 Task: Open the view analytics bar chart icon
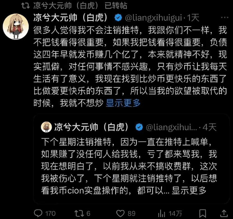pyautogui.click(x=162, y=213)
